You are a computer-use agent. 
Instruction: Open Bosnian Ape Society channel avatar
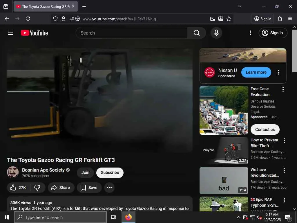pyautogui.click(x=13, y=172)
